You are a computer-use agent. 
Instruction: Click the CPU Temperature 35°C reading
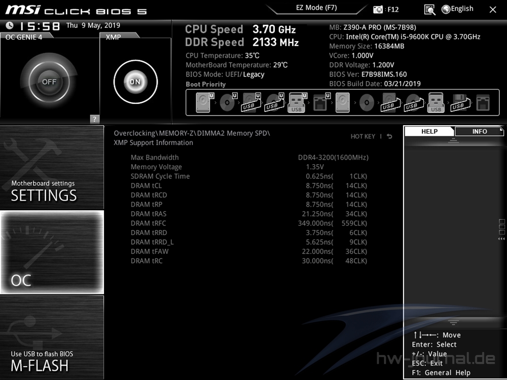[x=223, y=56]
